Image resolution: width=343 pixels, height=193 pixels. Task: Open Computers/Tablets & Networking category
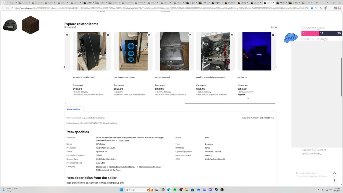pos(122,167)
